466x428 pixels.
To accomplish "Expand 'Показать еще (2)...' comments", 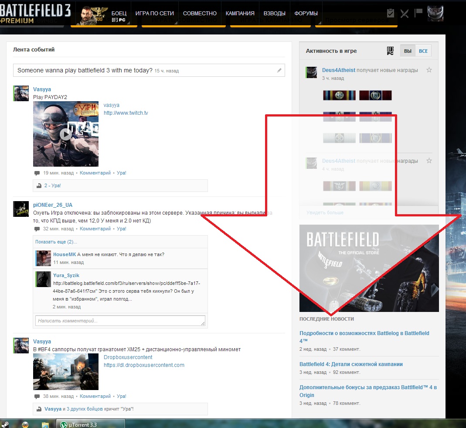I will pos(56,242).
